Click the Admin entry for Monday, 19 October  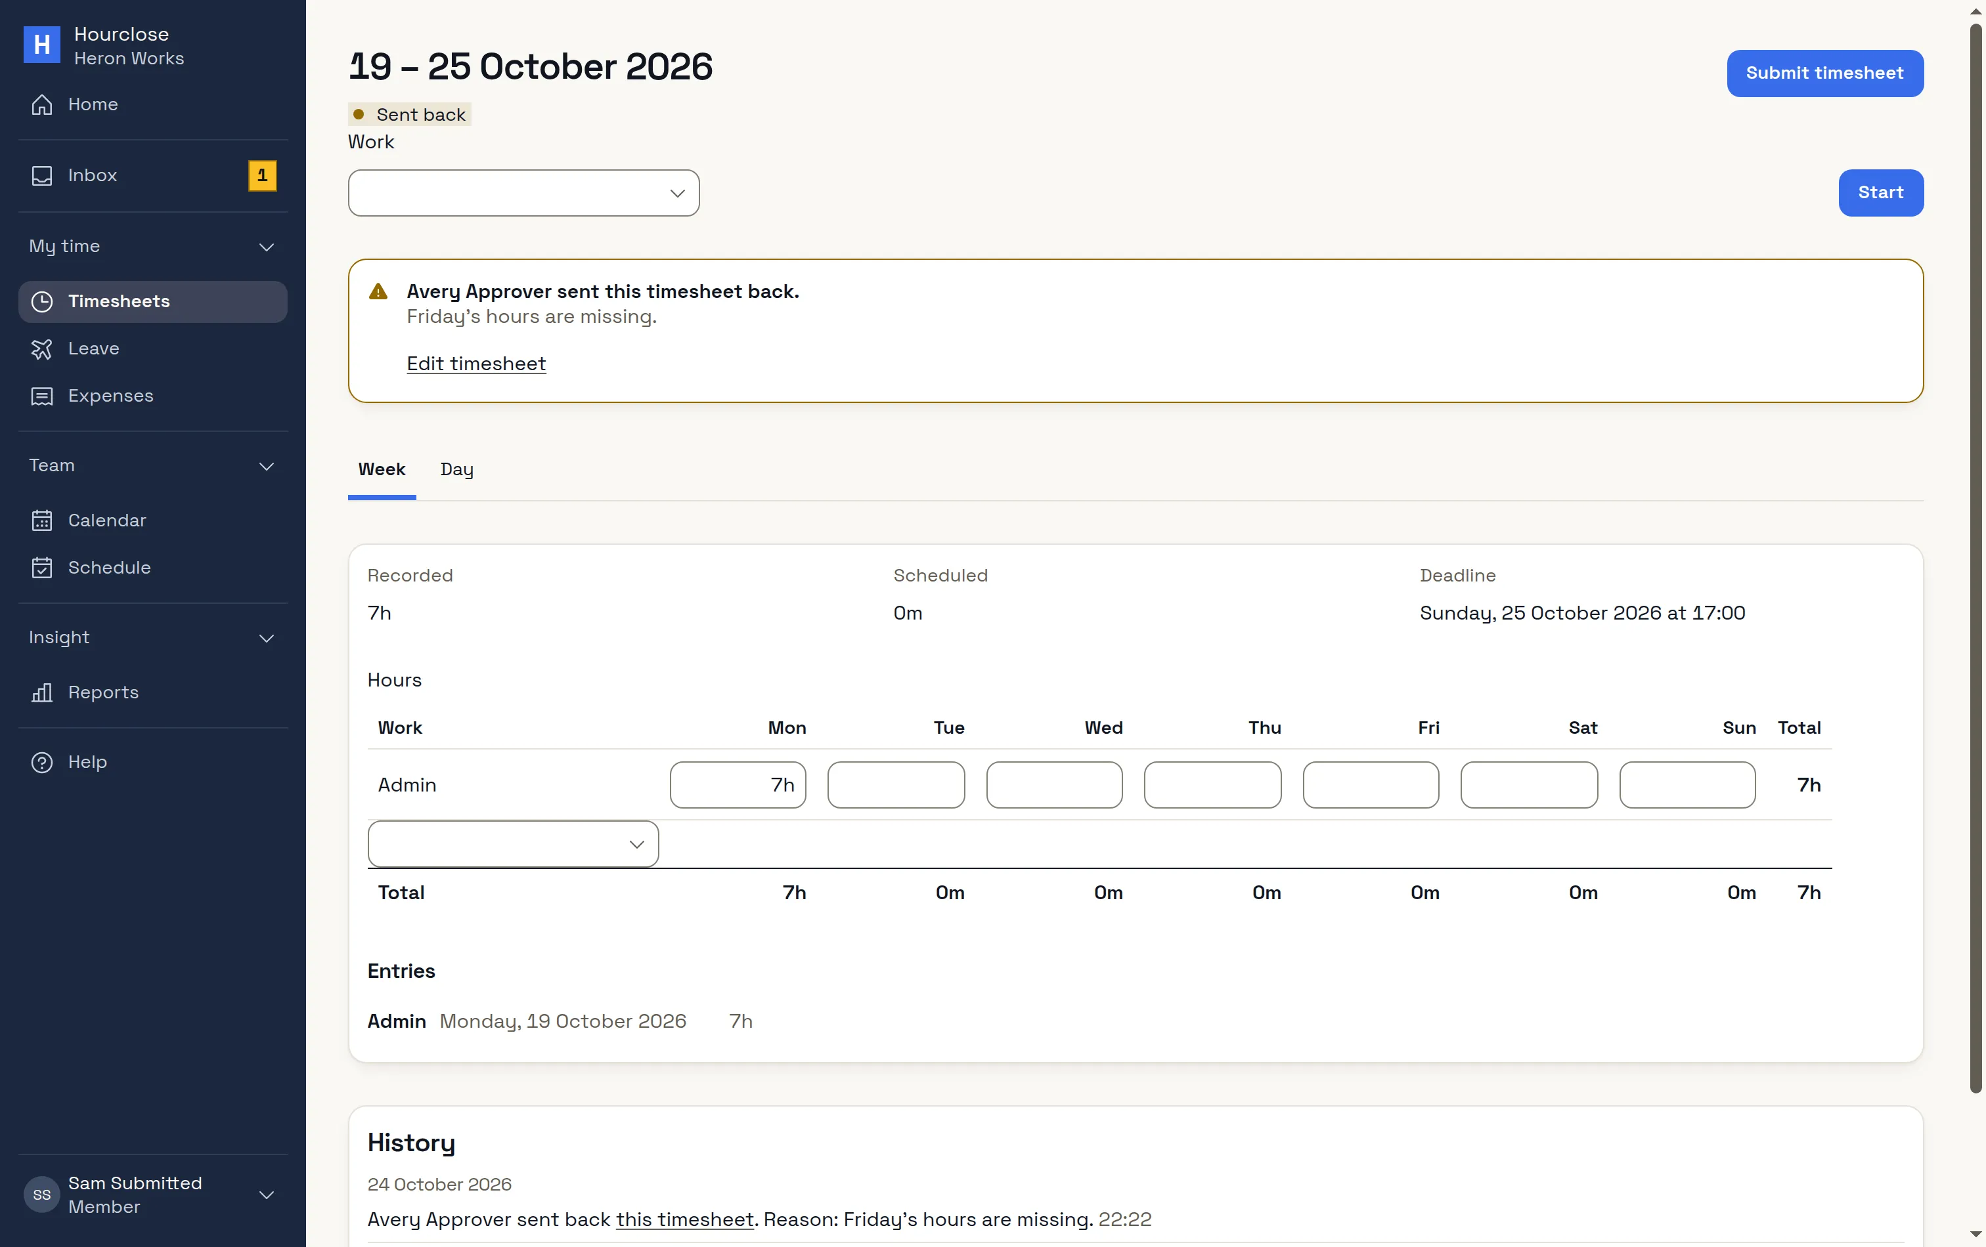tap(560, 1021)
